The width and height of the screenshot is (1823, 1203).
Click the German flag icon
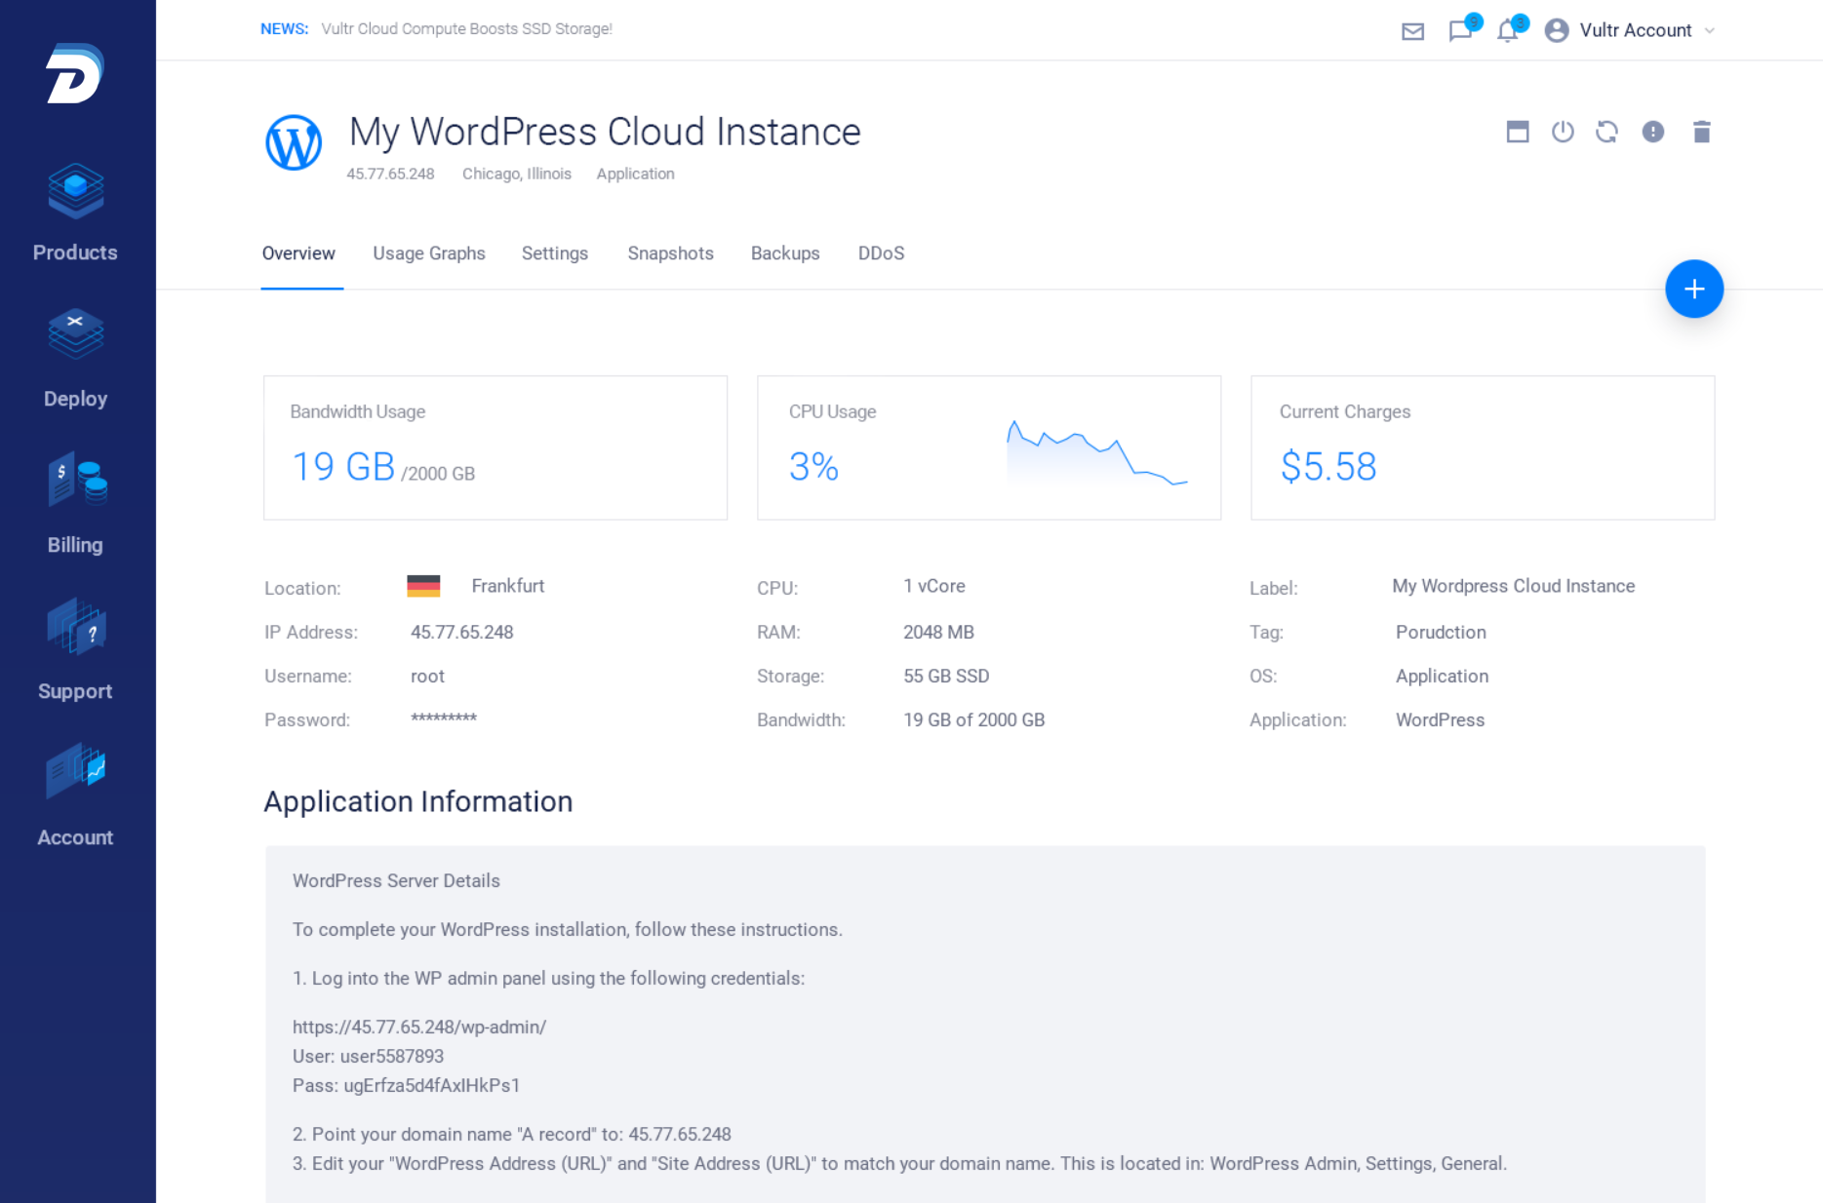423,586
